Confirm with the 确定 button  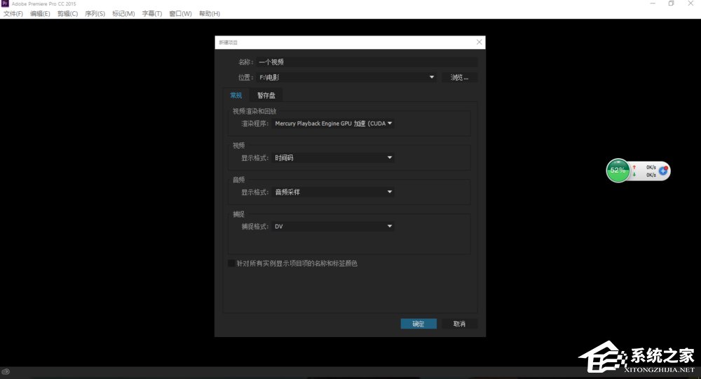418,324
